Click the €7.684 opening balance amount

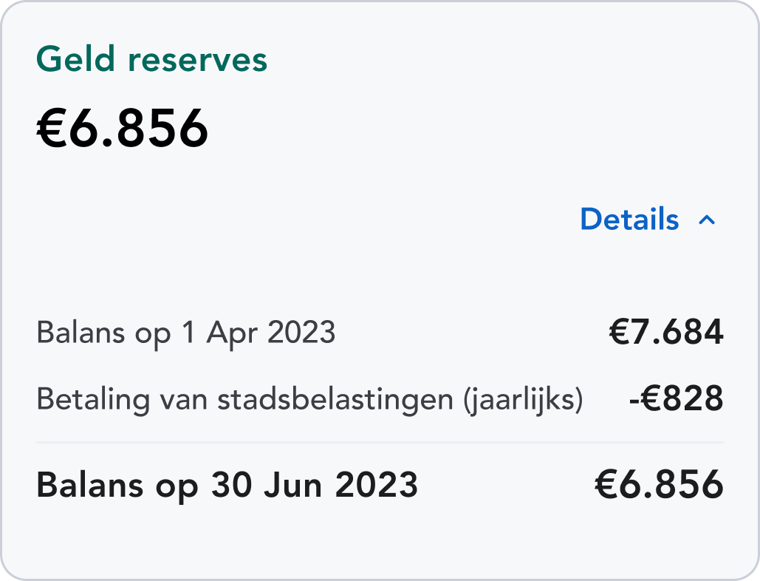tap(665, 333)
